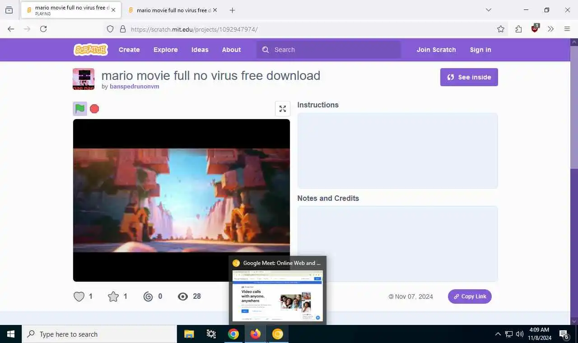Open uBlock Origin extension icon
Screen dimensions: 578x343
(x=535, y=29)
